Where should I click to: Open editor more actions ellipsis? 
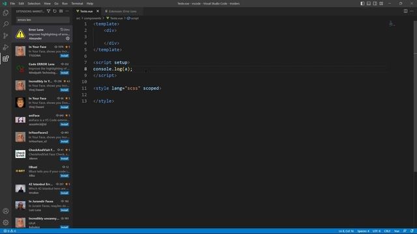point(412,11)
